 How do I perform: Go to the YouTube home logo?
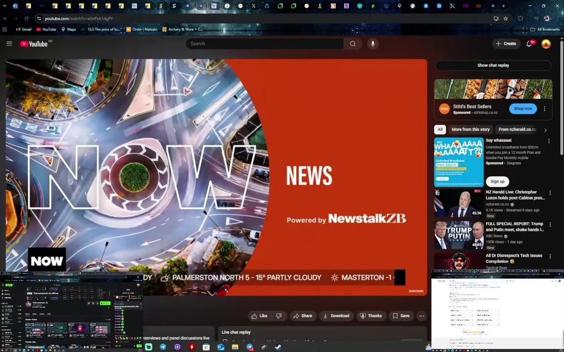click(34, 44)
